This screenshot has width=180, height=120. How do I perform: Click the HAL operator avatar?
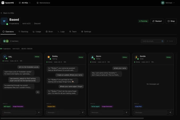click(x=5, y=57)
